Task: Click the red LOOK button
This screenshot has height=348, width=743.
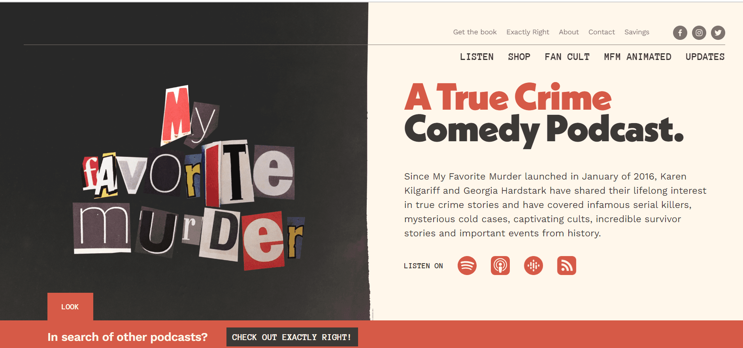Action: click(x=70, y=307)
